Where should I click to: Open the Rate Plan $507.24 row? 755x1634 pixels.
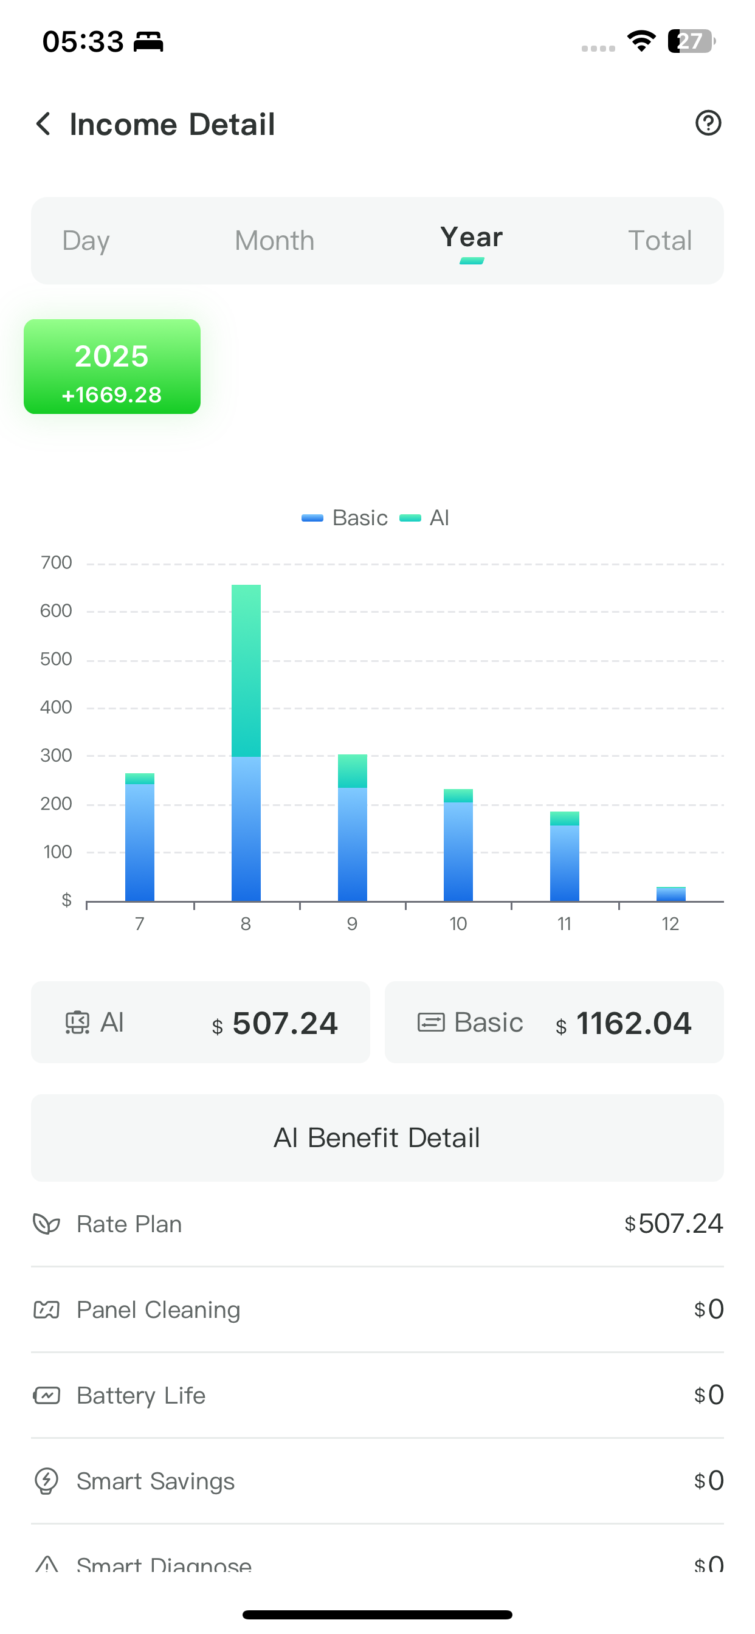coord(377,1224)
